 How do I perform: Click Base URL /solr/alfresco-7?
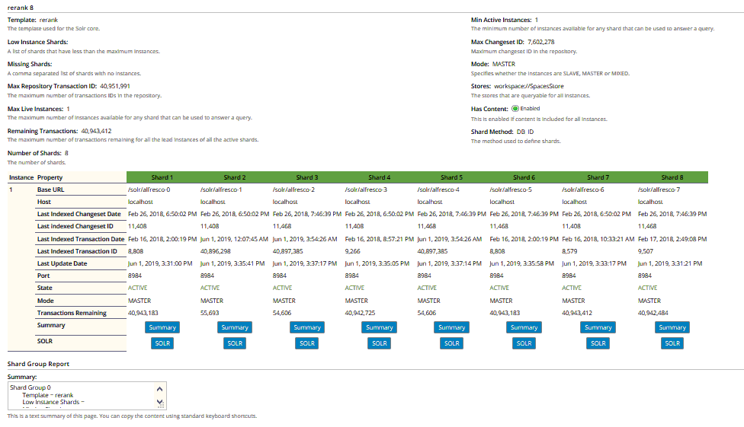click(x=659, y=190)
